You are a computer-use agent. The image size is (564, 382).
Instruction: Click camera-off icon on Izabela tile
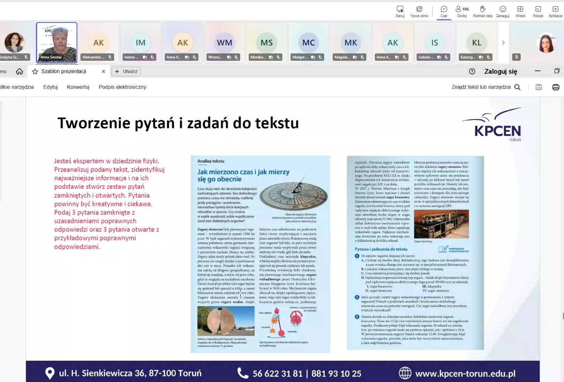(x=439, y=57)
